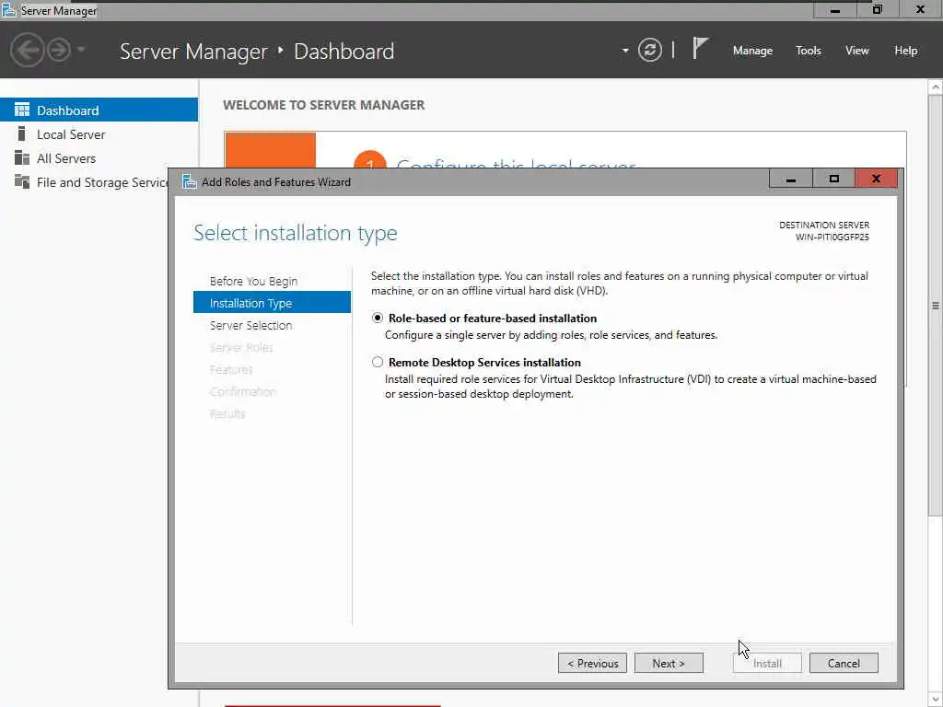Open the Notifications flag
Screen dimensions: 943x707
(x=700, y=49)
